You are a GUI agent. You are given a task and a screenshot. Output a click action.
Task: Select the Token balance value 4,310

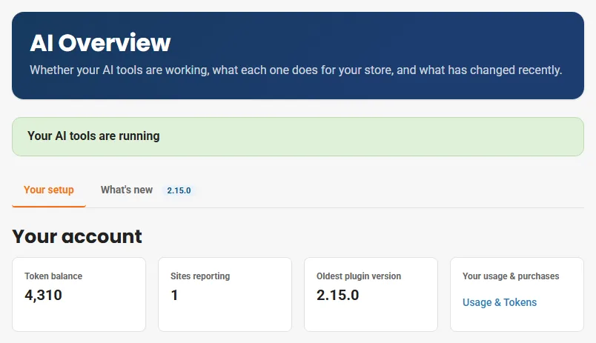pyautogui.click(x=43, y=295)
